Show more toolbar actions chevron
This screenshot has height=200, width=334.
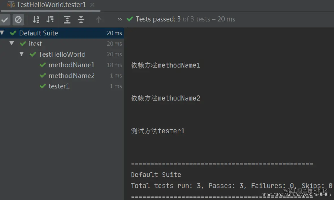coord(120,20)
